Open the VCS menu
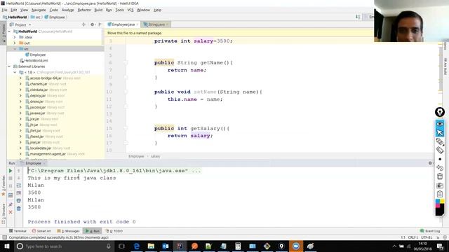Screen dimensions: 449x252 pyautogui.click(x=130, y=10)
